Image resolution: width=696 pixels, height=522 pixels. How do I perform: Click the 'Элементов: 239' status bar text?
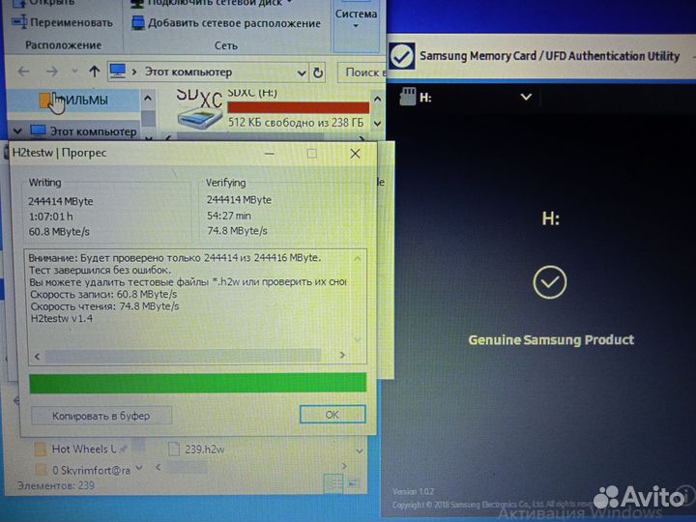pos(56,485)
